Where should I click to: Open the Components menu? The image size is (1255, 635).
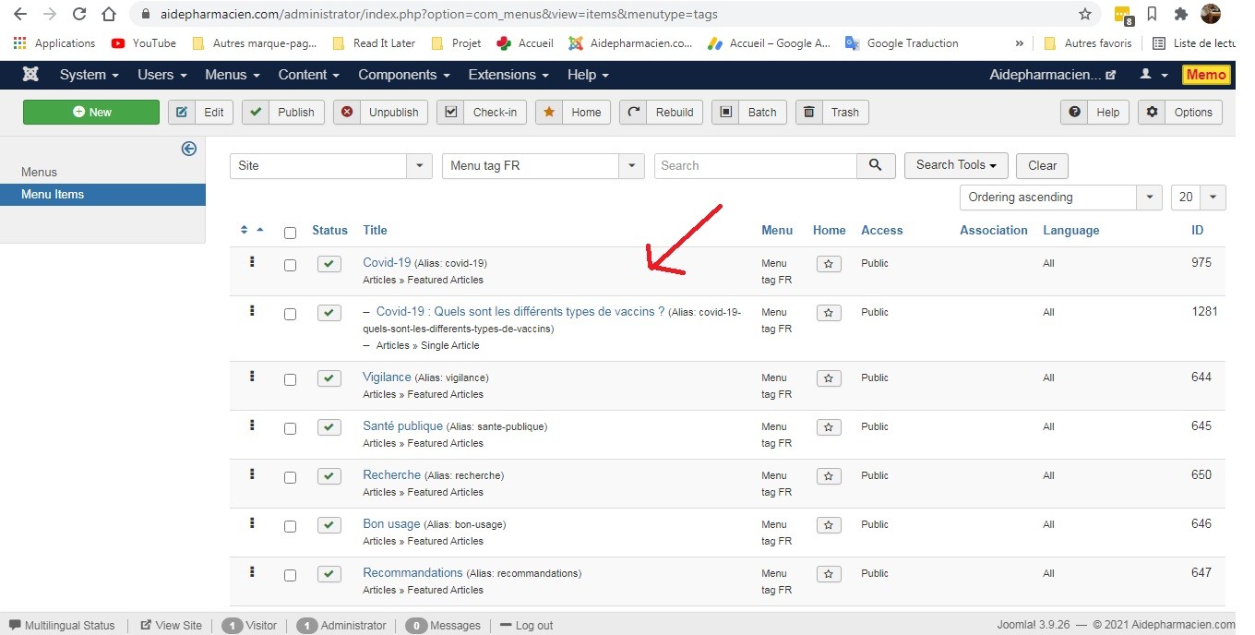point(403,75)
